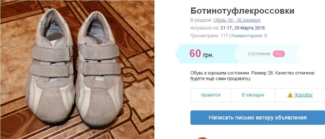
Task: Click the 60 грн. price label
Action: point(201,54)
